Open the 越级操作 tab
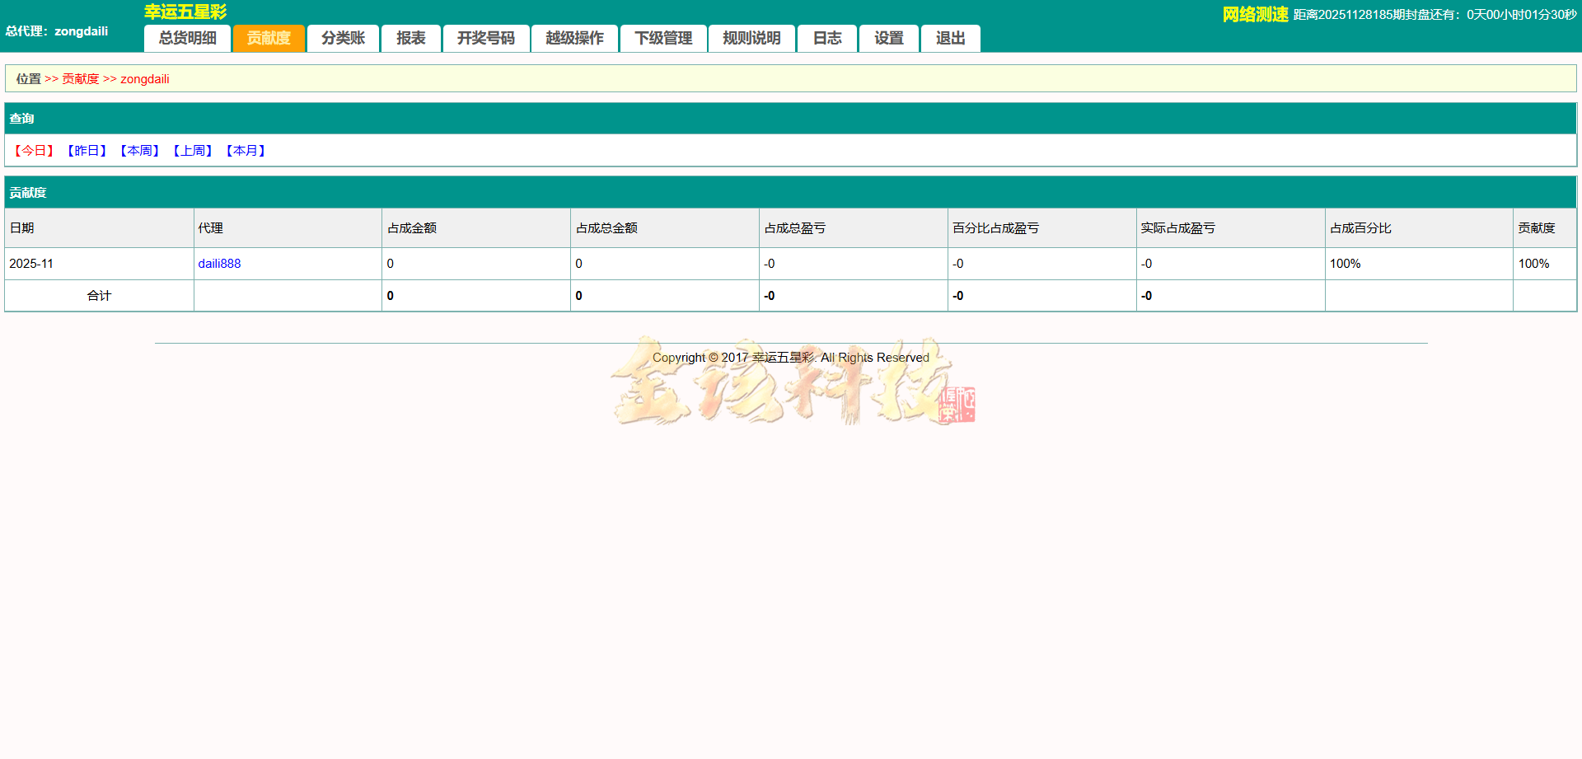 pyautogui.click(x=574, y=38)
